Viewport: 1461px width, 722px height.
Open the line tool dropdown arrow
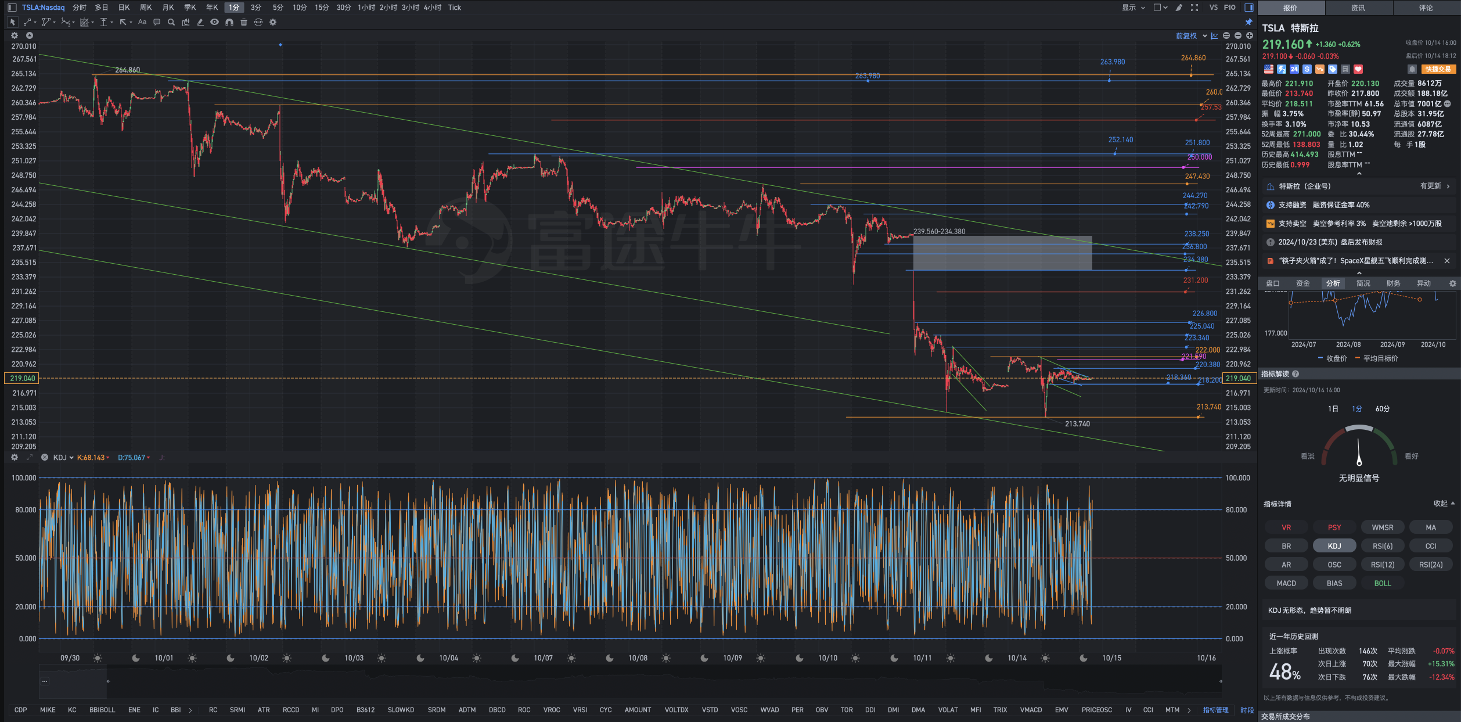[x=35, y=23]
